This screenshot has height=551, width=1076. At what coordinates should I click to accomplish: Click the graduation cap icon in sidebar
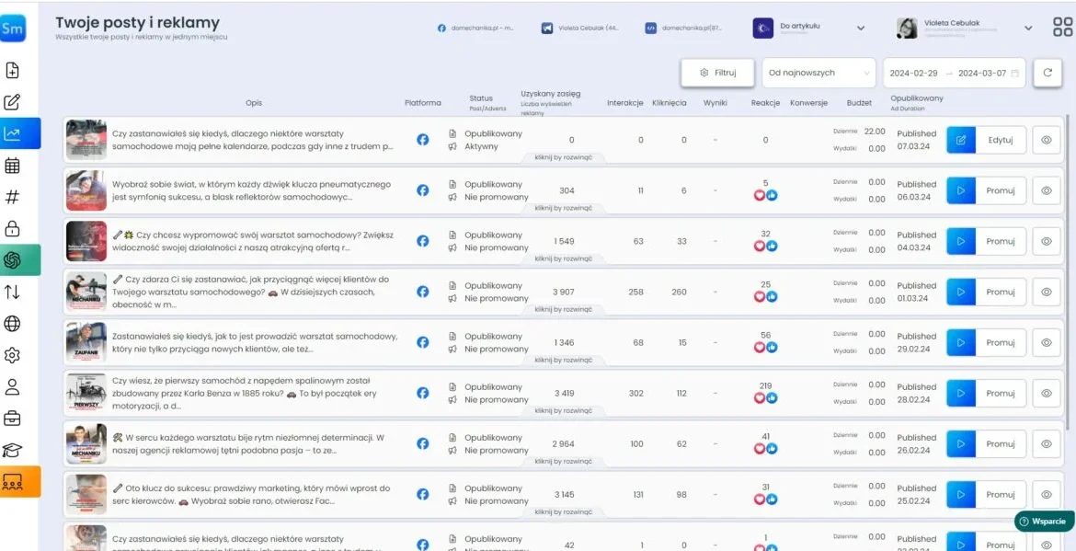13,450
